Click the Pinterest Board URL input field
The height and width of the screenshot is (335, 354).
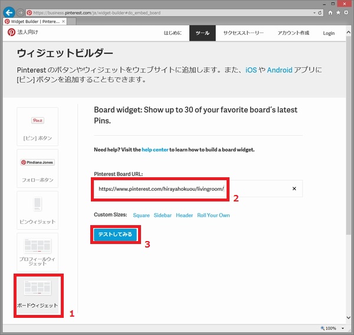click(189, 189)
